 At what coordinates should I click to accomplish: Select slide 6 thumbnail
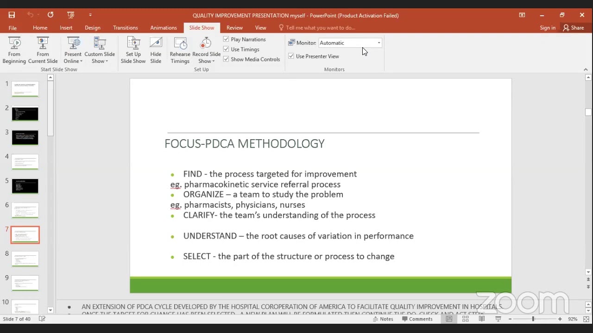[25, 210]
